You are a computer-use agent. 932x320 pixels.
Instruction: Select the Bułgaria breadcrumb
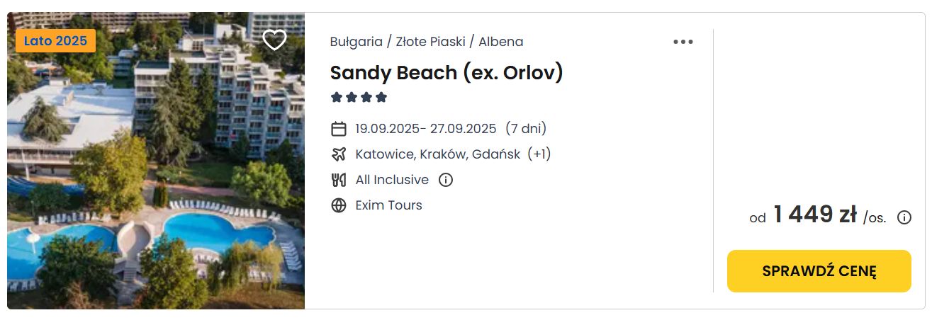(x=356, y=42)
